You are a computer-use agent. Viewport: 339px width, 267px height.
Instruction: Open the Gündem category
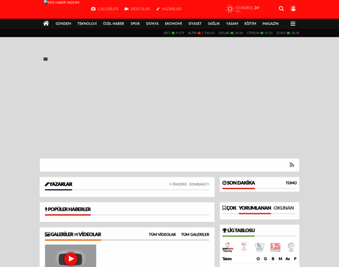click(x=63, y=24)
